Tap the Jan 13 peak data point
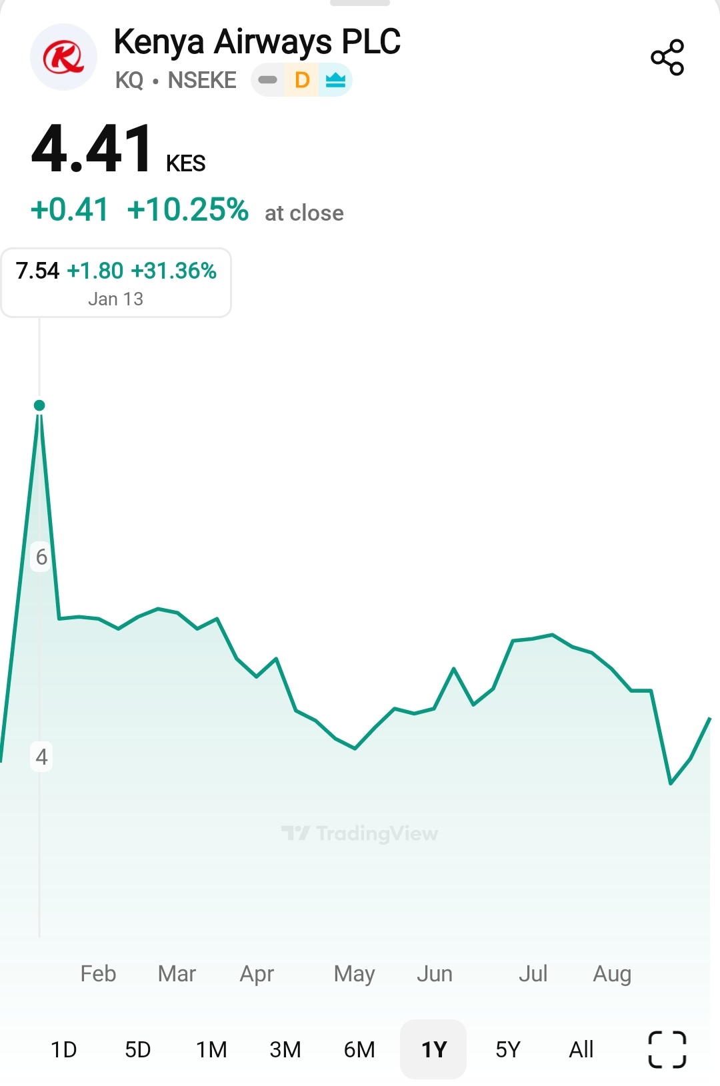 click(39, 405)
